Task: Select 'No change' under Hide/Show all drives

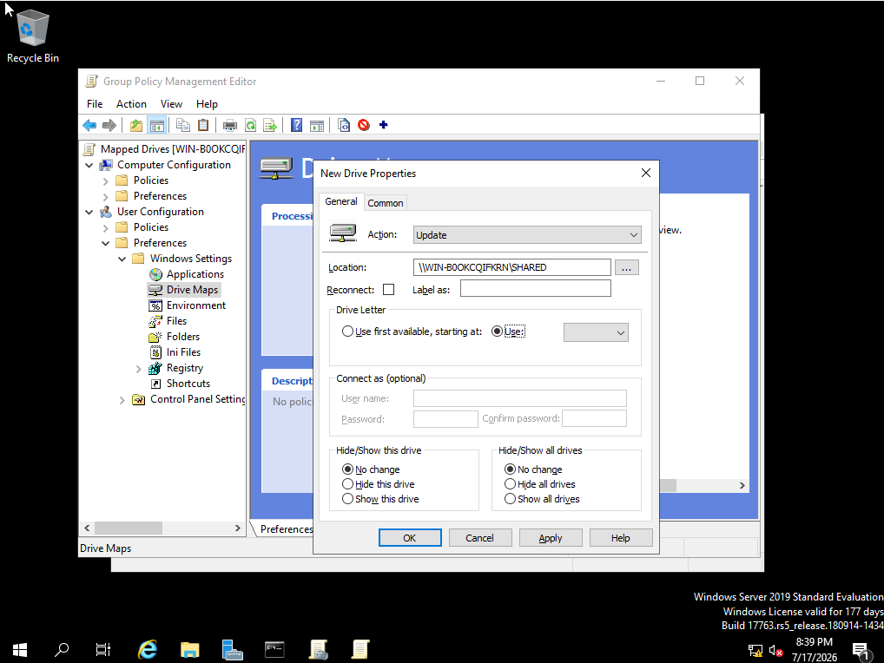Action: coord(511,469)
